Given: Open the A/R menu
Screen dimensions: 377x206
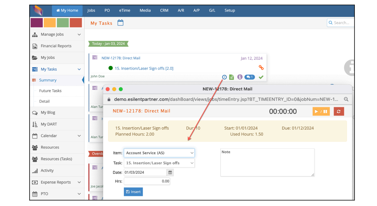Looking at the screenshot, I should (181, 10).
